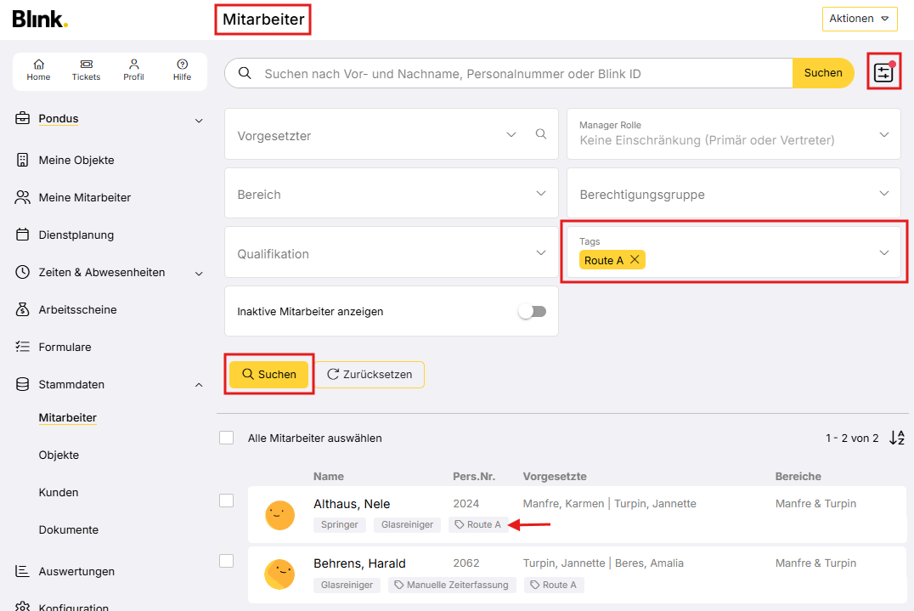Screen dimensions: 914x611
Task: Check Alle Mitarbeiter auswählen box
Action: click(226, 438)
